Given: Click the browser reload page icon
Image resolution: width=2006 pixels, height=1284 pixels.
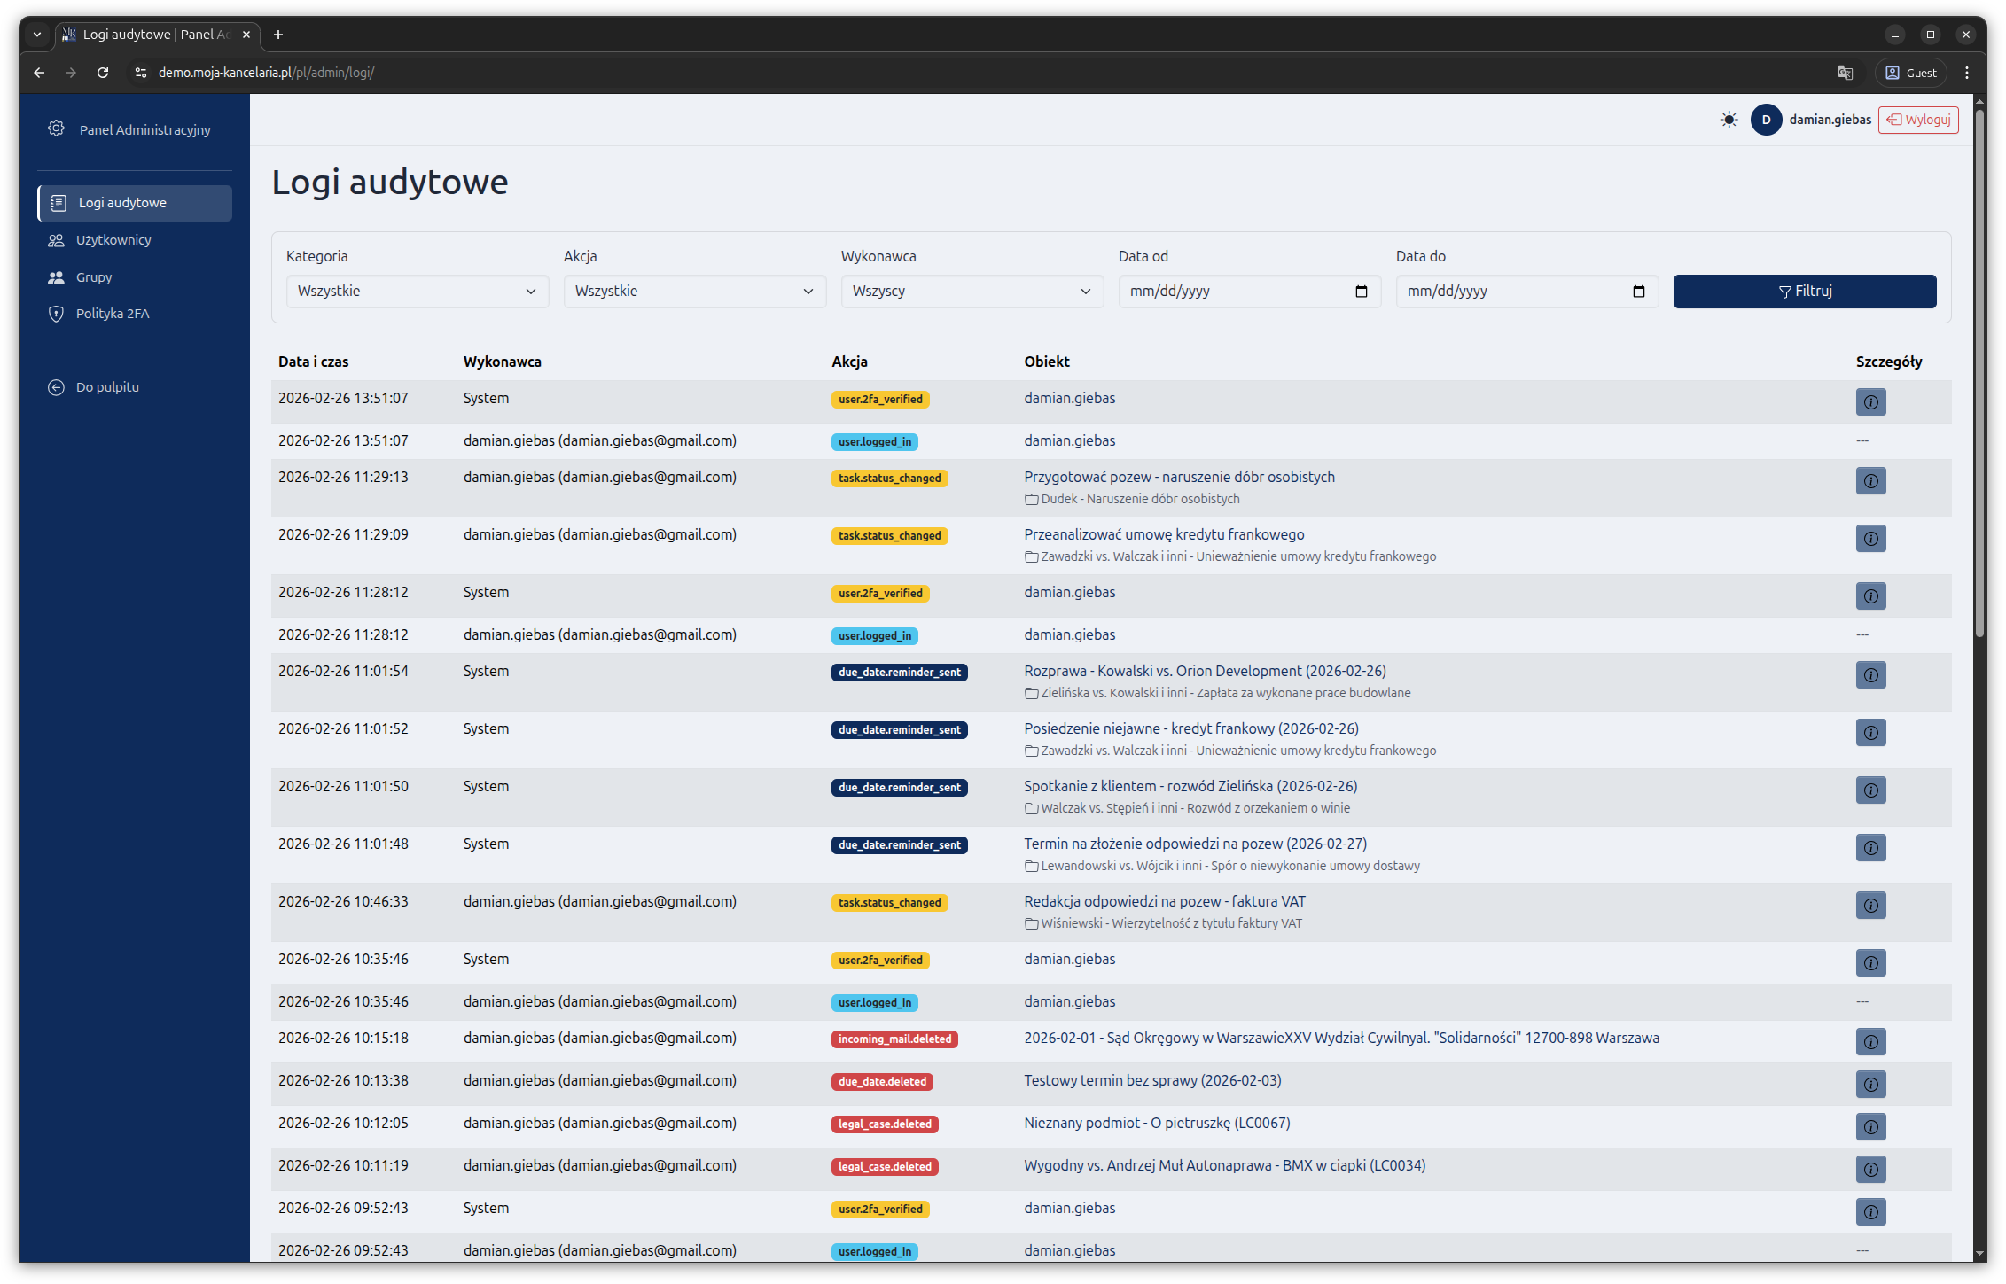Looking at the screenshot, I should (103, 73).
